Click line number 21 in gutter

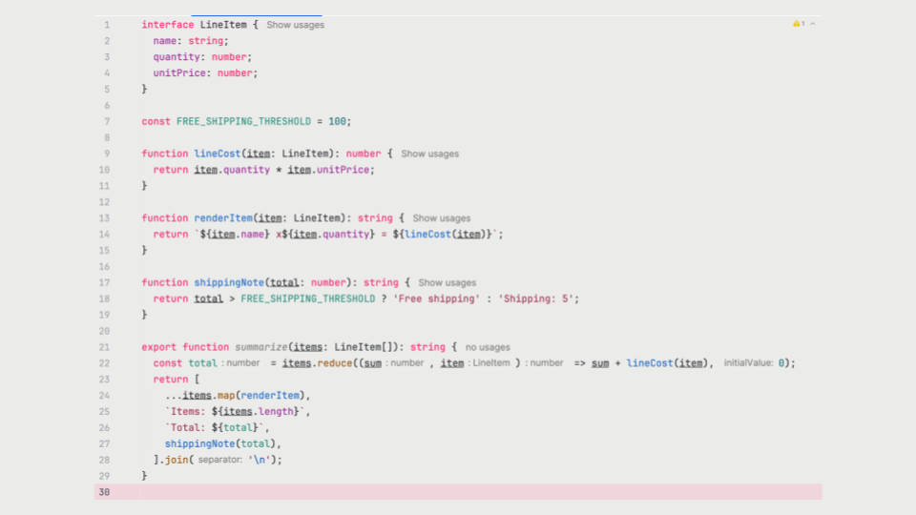tap(104, 347)
